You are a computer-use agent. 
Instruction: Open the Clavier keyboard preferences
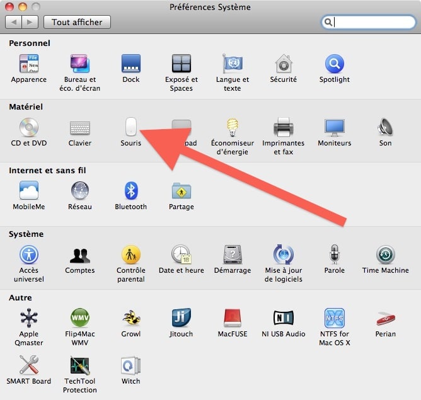(x=79, y=128)
